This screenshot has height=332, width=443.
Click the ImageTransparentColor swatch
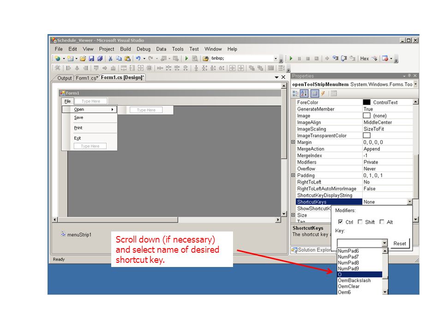[x=367, y=136]
